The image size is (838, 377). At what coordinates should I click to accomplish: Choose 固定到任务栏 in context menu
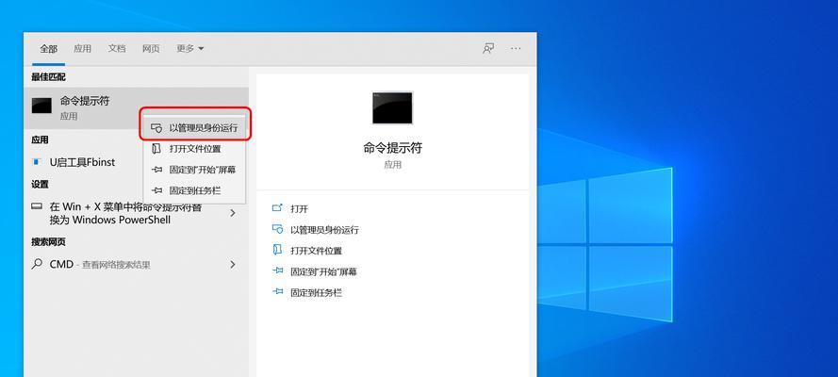point(195,190)
